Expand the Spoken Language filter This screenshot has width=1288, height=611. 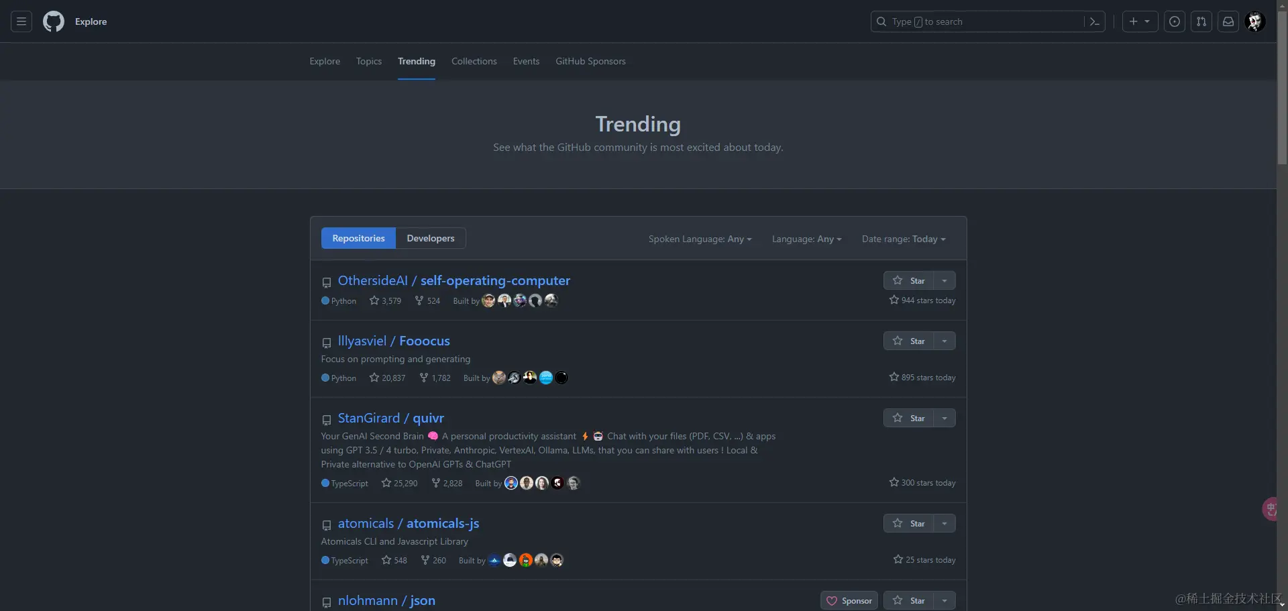click(700, 239)
